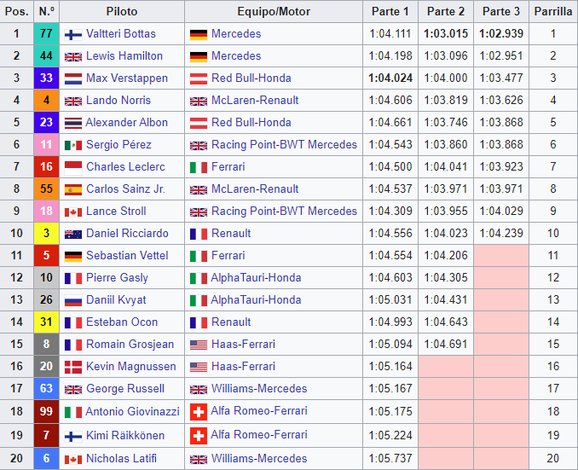The image size is (578, 470).
Task: Click the Finland flag beside Valtteri Bottas
Action: point(73,35)
